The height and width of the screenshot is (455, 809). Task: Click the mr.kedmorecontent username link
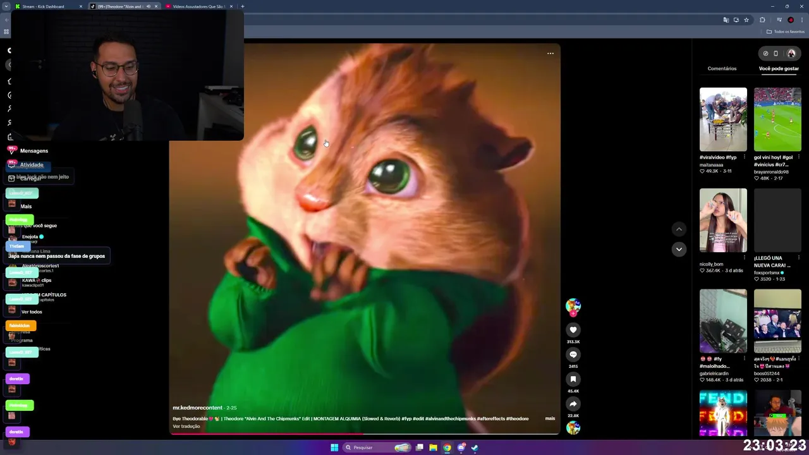click(x=197, y=408)
